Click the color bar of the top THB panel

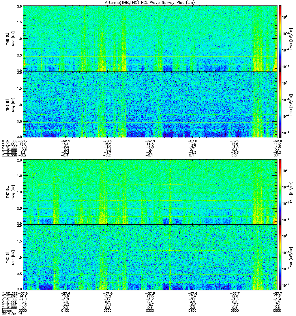[280, 38]
